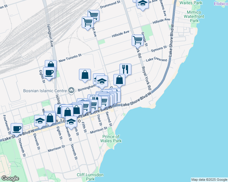Select the graduation cap marker near Birmingham St
The height and width of the screenshot is (182, 228).
pyautogui.click(x=102, y=82)
